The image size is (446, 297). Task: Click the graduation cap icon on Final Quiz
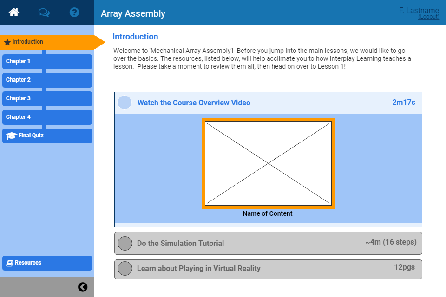pyautogui.click(x=11, y=136)
